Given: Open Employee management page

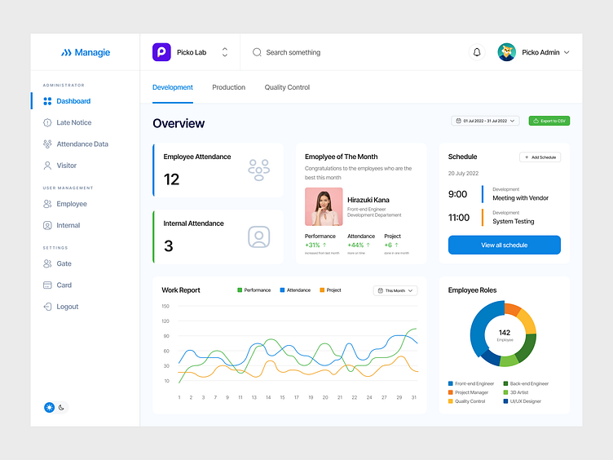Looking at the screenshot, I should tap(72, 204).
